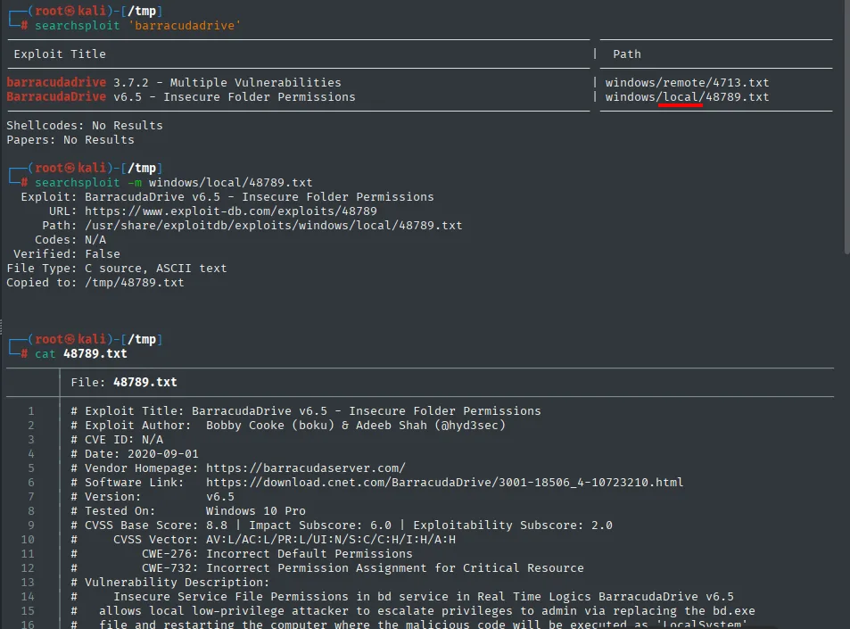Viewport: 850px width, 629px height.
Task: Click 'barracudadrive 3.7.2 - Multiple Vulnerabilities' row
Action: point(174,82)
